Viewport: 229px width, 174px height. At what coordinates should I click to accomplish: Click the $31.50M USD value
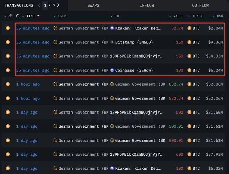click(x=214, y=113)
